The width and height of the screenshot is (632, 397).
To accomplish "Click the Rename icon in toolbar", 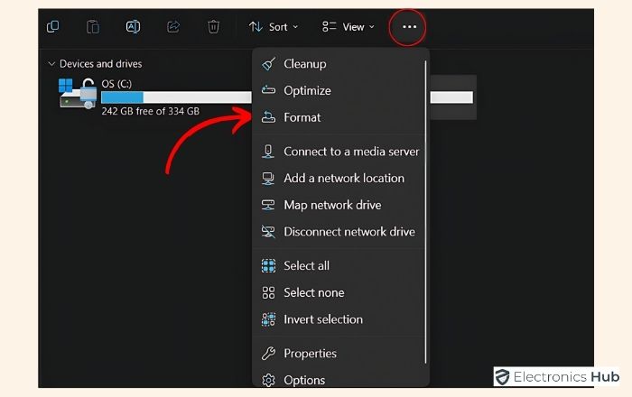I will click(133, 27).
